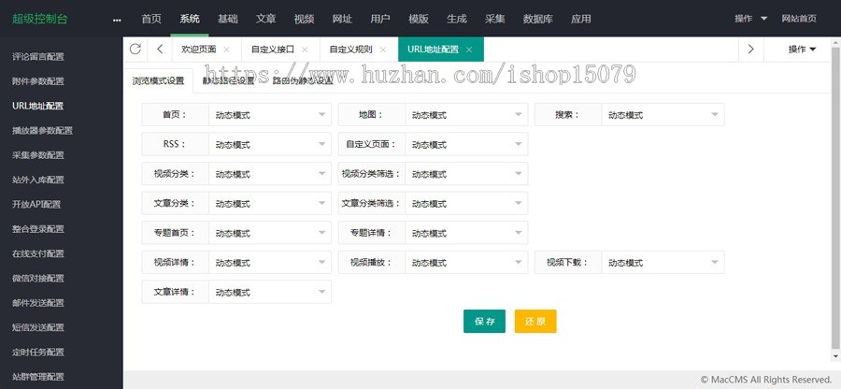
Task: Open the 视频分类 mode dropdown
Action: click(270, 174)
